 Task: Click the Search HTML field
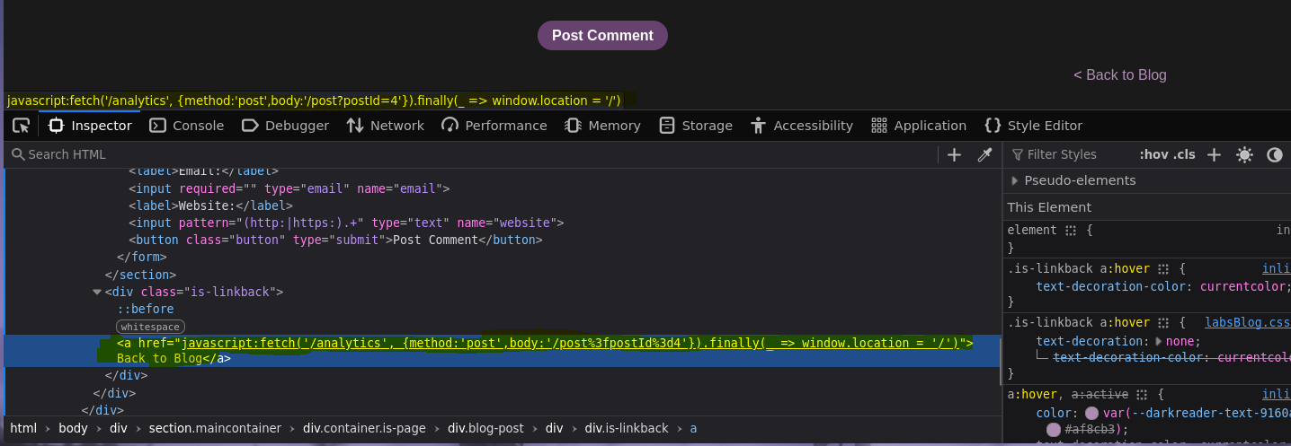[472, 154]
